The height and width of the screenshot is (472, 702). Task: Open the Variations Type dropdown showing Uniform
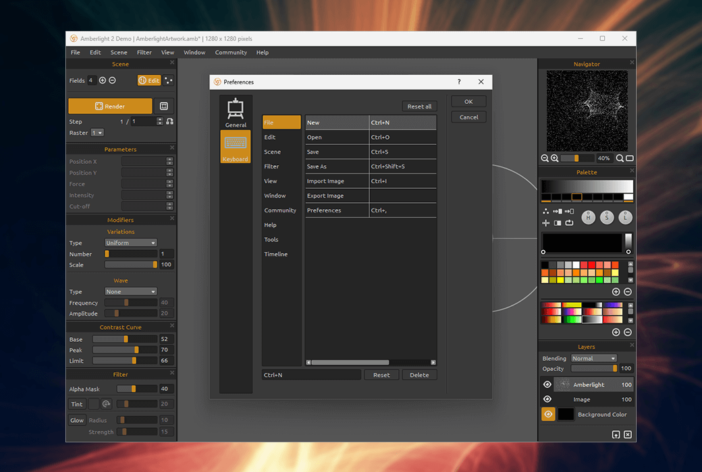[x=131, y=243]
